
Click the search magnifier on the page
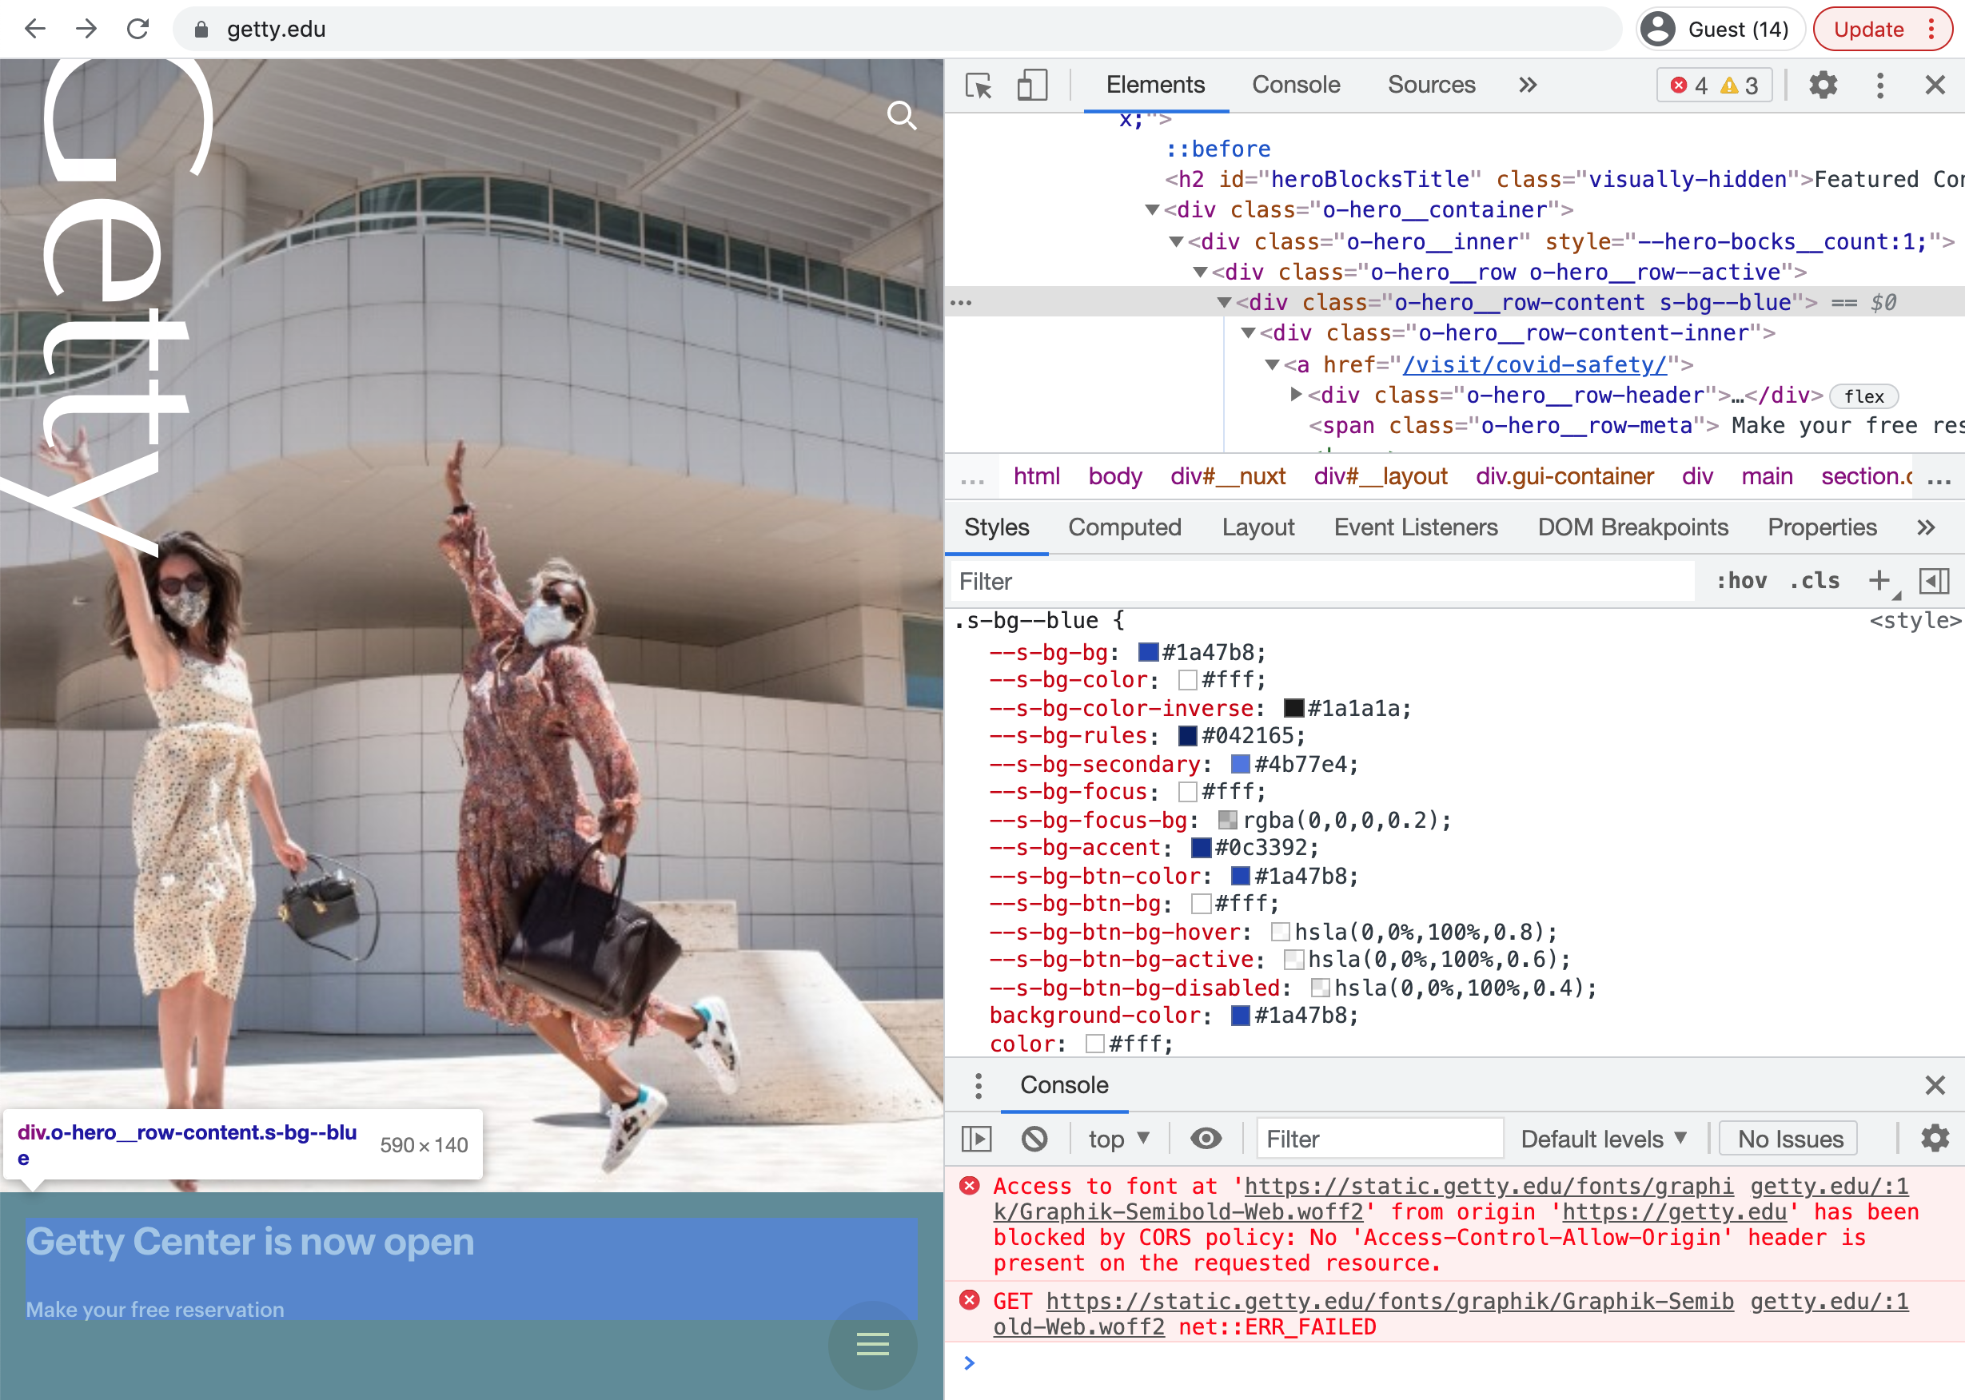tap(901, 114)
